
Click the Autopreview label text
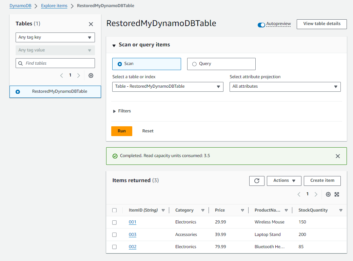[x=278, y=24]
